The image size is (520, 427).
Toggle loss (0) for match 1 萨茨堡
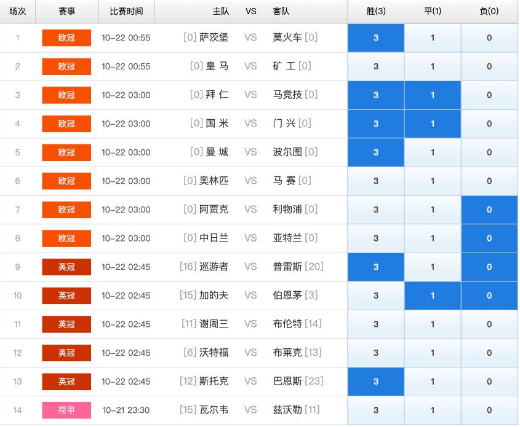click(489, 37)
